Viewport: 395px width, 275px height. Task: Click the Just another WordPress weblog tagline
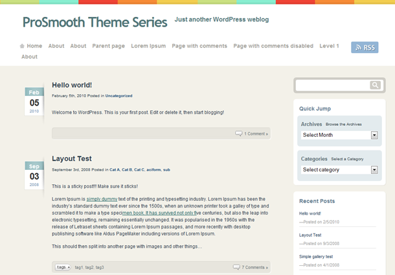click(x=221, y=19)
